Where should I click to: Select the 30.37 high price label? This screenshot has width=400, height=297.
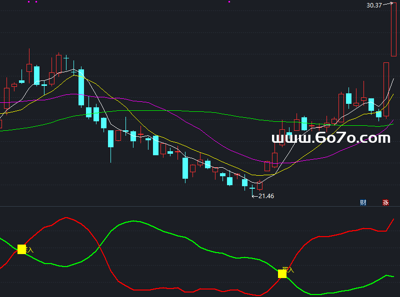[374, 5]
